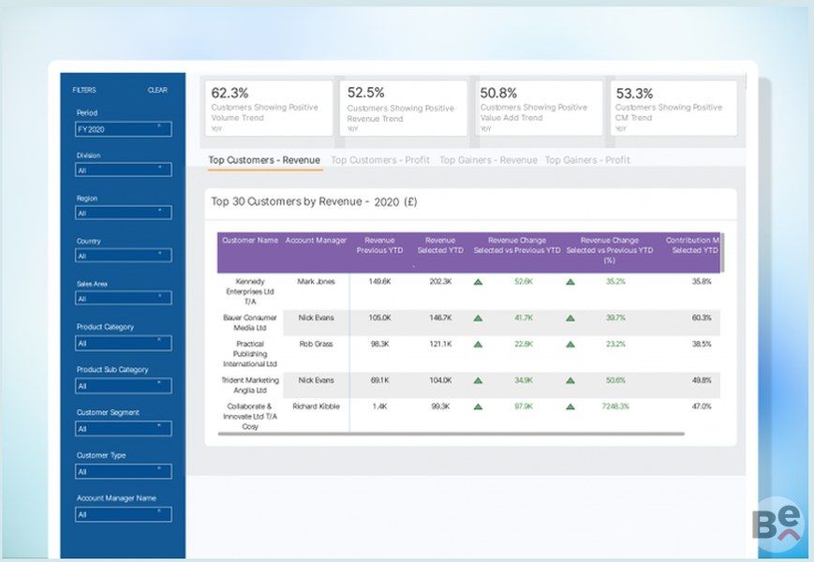Open Account Manager Name dropdown
814x562 pixels.
(x=124, y=514)
